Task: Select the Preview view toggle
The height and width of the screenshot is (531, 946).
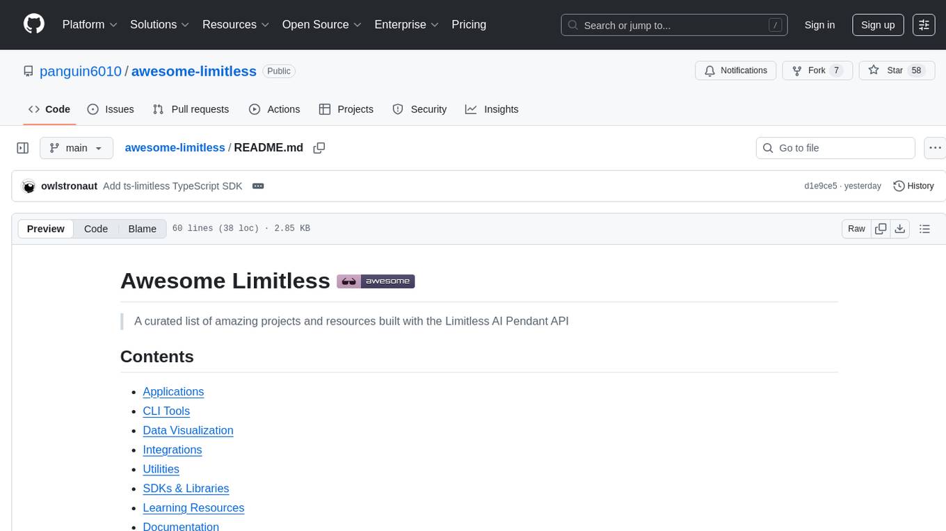Action: coord(46,229)
